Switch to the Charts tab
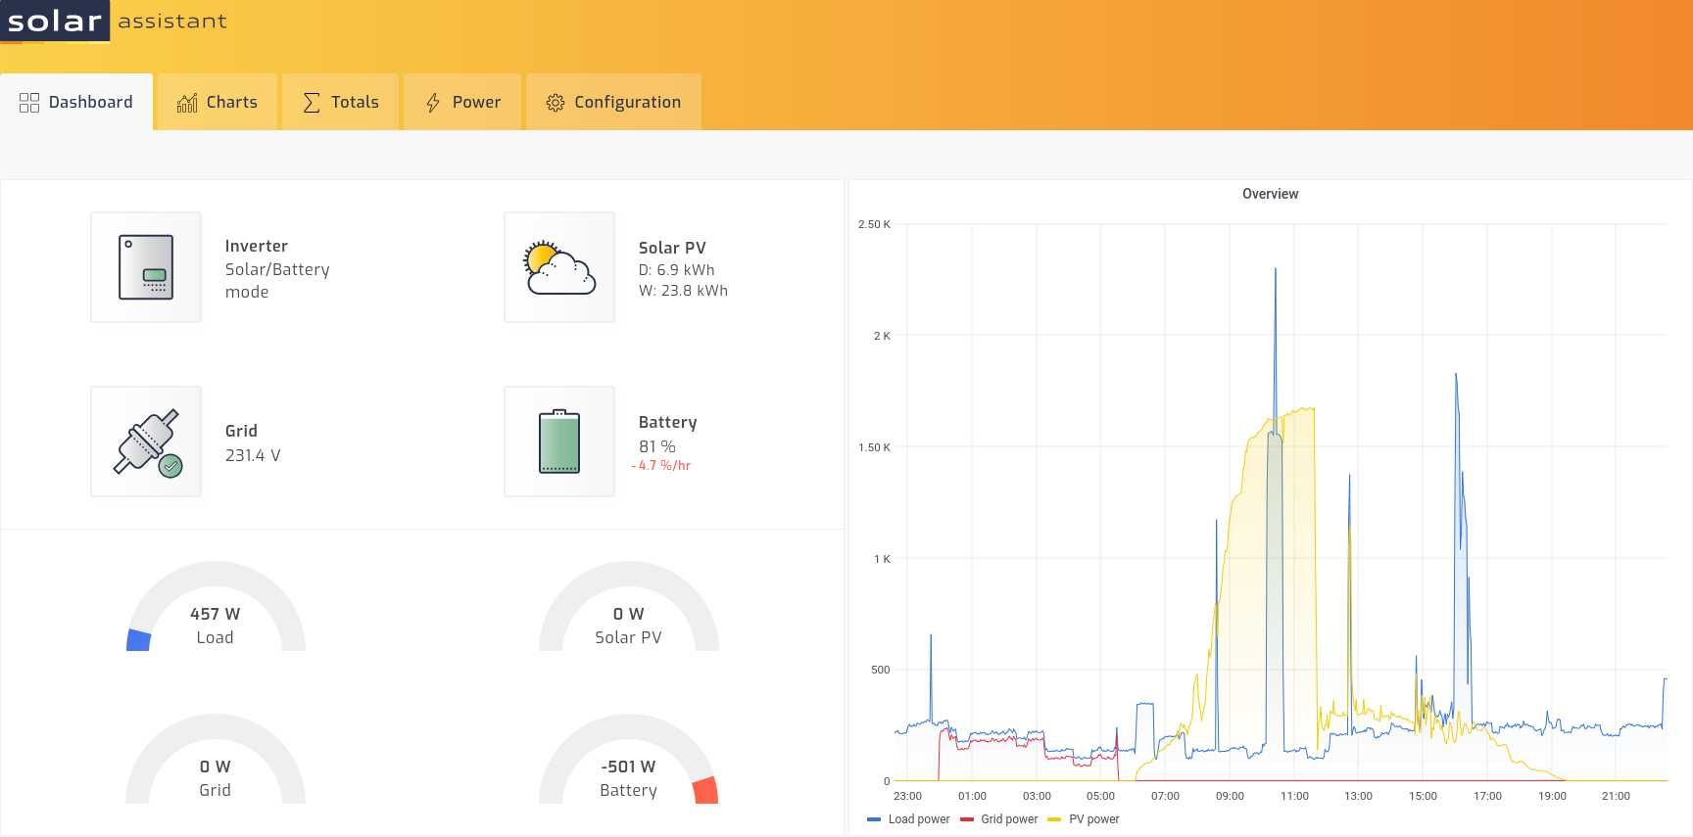Screen dimensions: 1693x837 tap(218, 102)
